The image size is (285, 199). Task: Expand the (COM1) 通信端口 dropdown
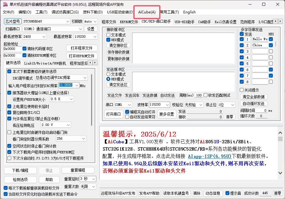(81, 29)
